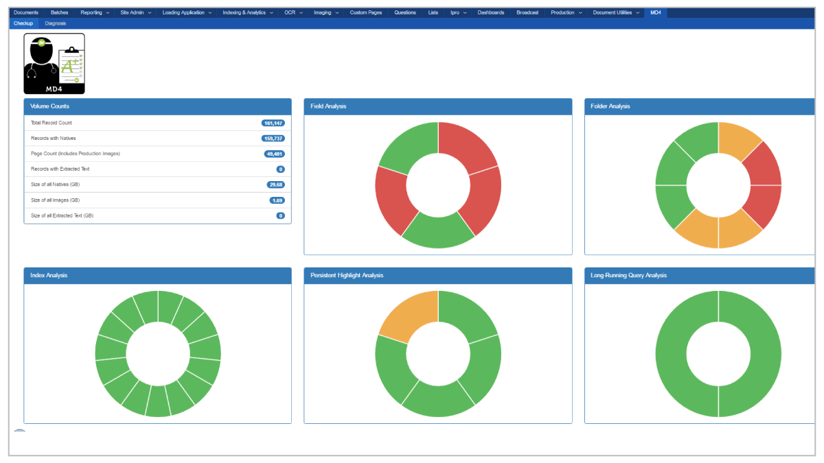Expand the OCR dropdown menu
This screenshot has width=824, height=463.
click(293, 12)
